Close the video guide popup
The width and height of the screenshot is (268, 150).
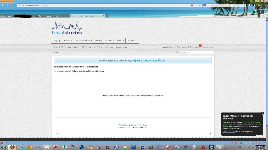[262, 113]
